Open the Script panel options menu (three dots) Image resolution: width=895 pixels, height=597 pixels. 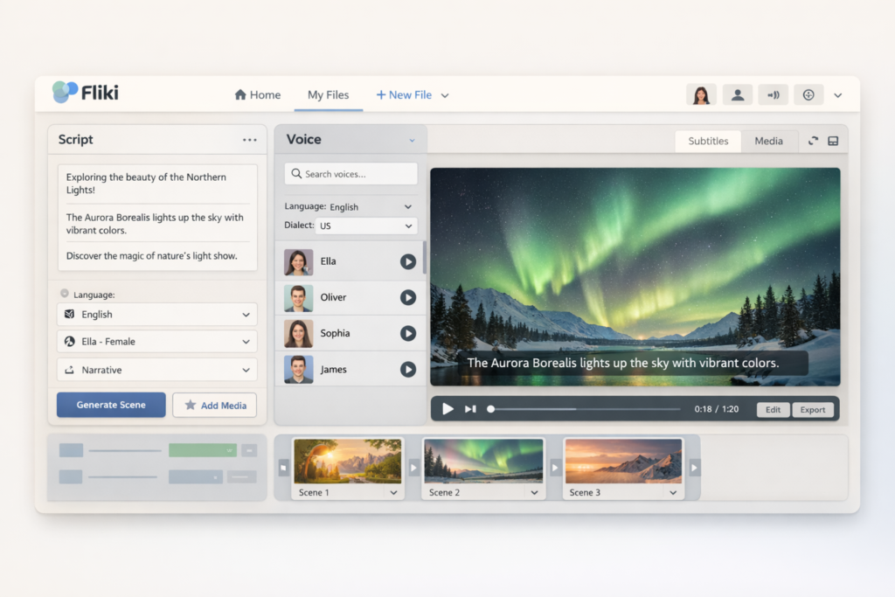click(x=249, y=139)
